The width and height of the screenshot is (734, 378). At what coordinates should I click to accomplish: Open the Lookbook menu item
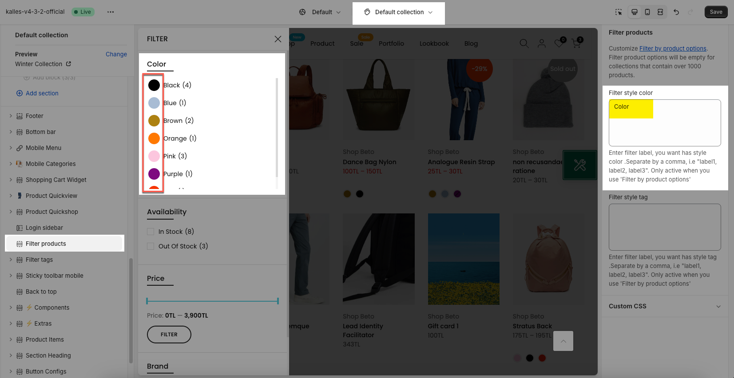[434, 43]
